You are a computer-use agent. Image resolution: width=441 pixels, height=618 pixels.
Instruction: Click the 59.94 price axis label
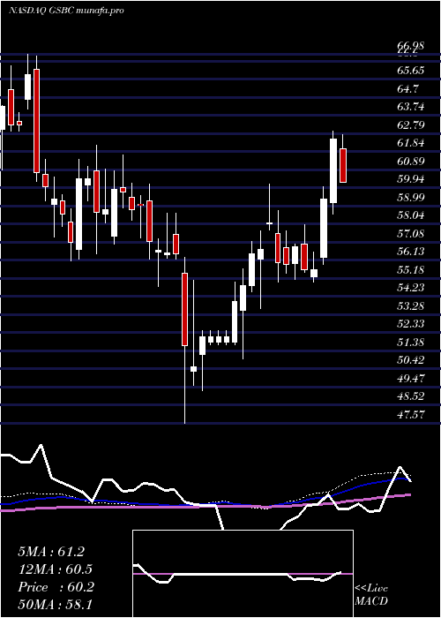pyautogui.click(x=410, y=179)
